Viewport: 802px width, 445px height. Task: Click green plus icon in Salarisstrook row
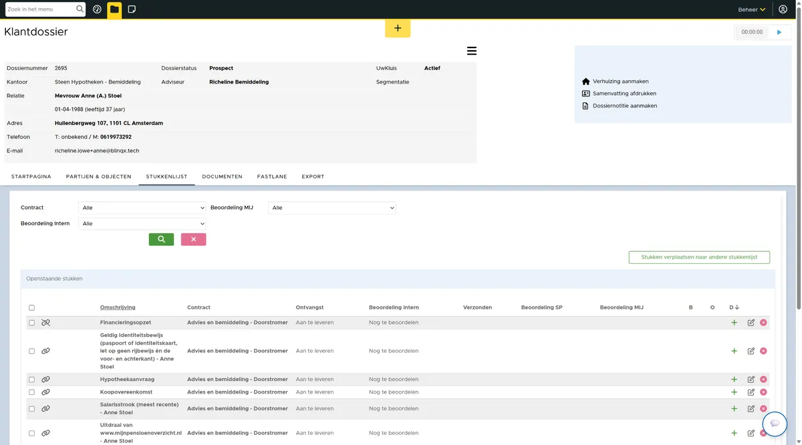pos(734,408)
